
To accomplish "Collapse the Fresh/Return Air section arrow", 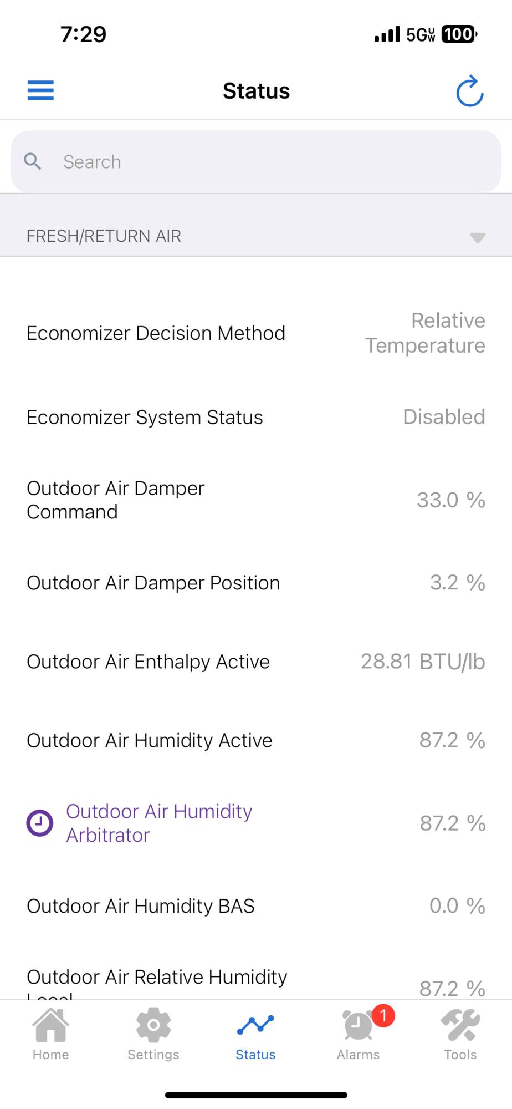I will tap(477, 237).
